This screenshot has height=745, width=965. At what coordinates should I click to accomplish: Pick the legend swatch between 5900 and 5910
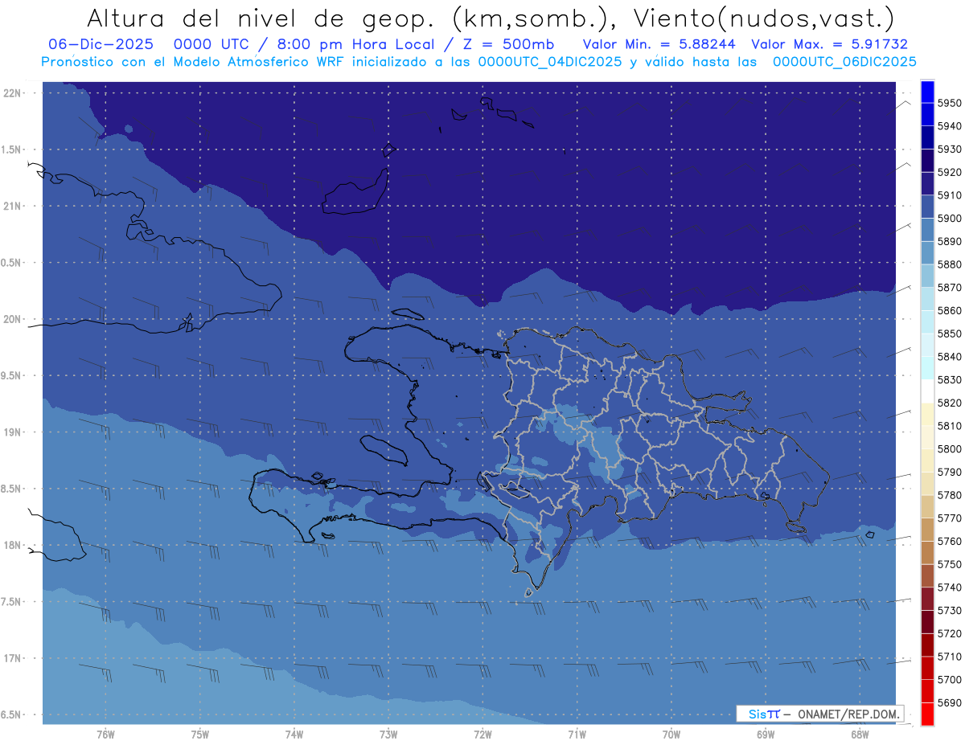click(x=926, y=207)
